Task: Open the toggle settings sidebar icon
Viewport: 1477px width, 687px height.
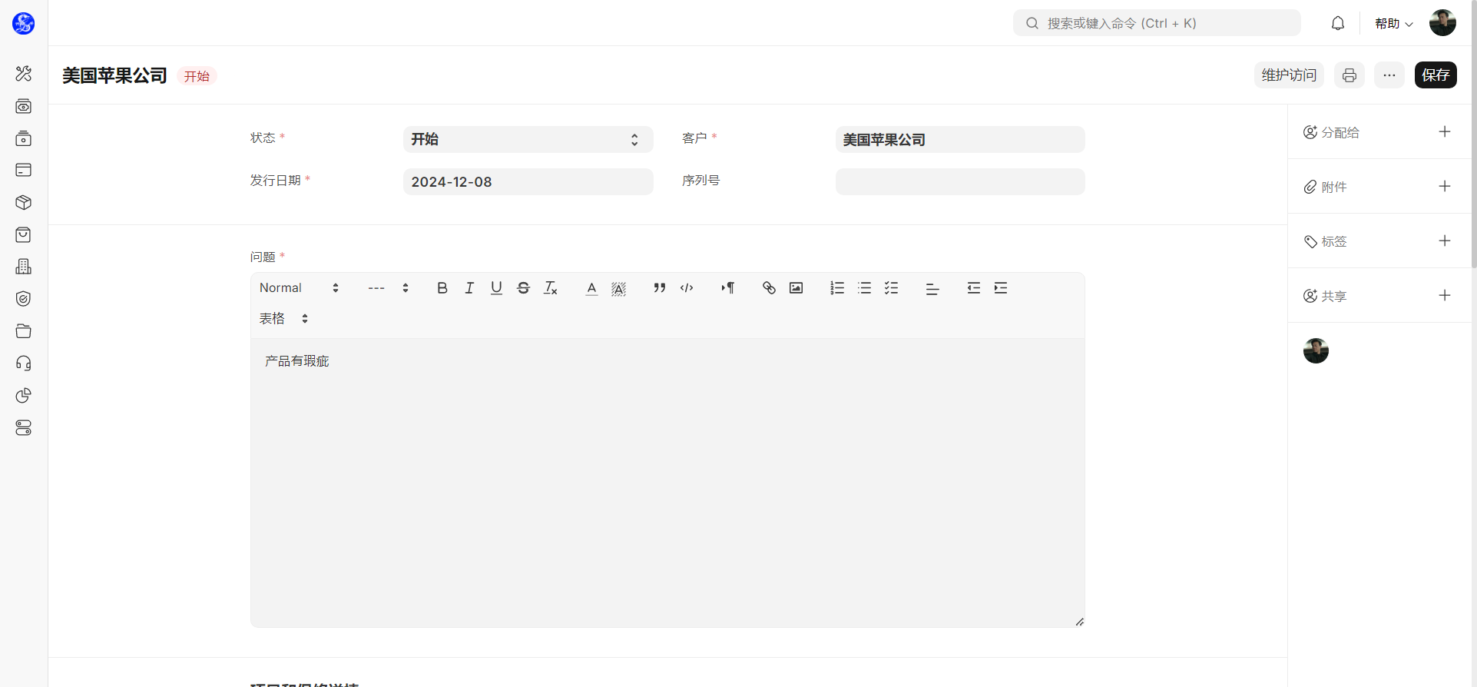Action: [x=24, y=428]
